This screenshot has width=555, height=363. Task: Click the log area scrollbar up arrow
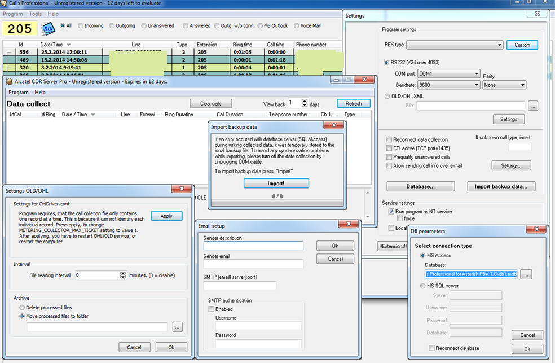coord(368,193)
